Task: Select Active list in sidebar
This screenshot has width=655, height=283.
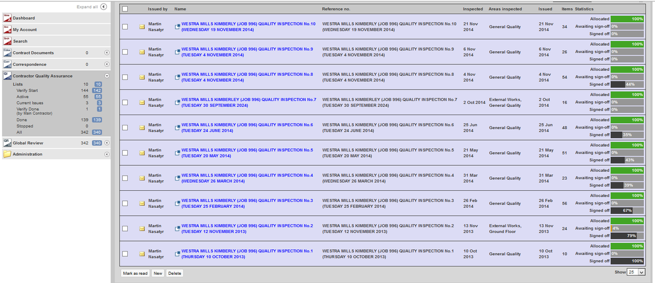Action: point(22,97)
